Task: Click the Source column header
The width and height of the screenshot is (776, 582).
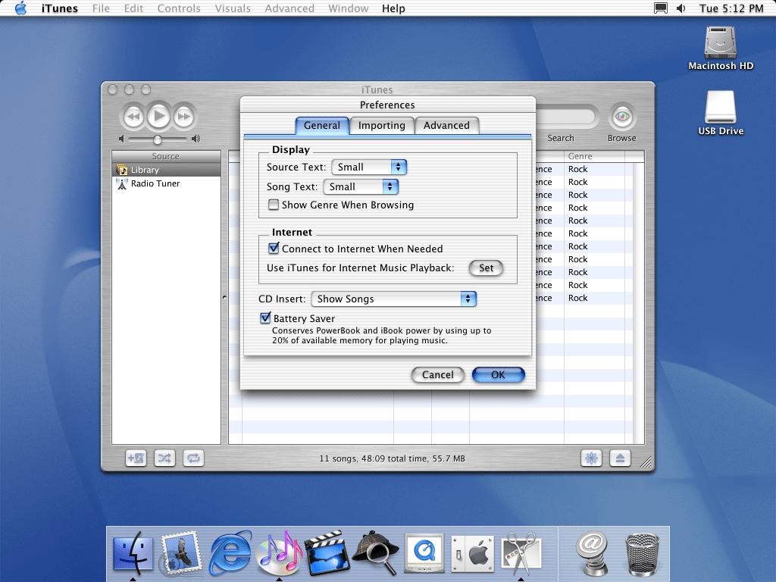Action: [166, 156]
